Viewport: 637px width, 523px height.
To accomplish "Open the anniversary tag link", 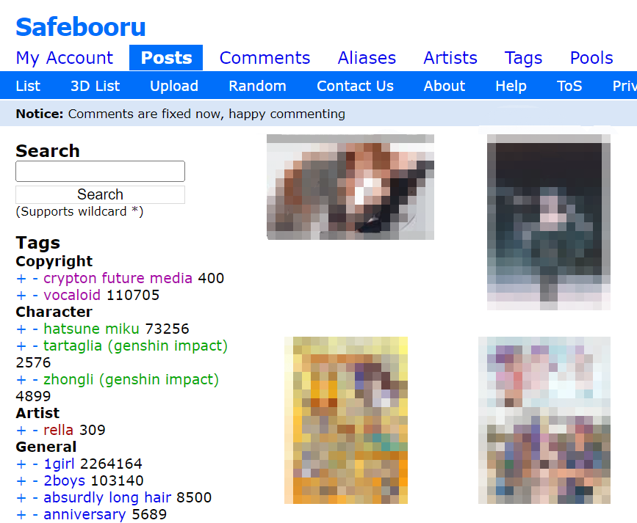I will pos(84,515).
